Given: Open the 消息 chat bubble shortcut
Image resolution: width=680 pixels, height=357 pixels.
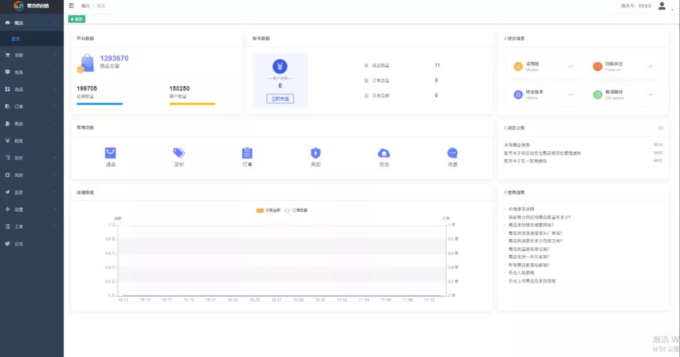Looking at the screenshot, I should pyautogui.click(x=452, y=157).
